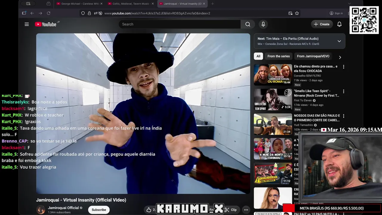Viewport: 382px width, 215px height.
Task: Focus the YouTube search field
Action: 180,24
